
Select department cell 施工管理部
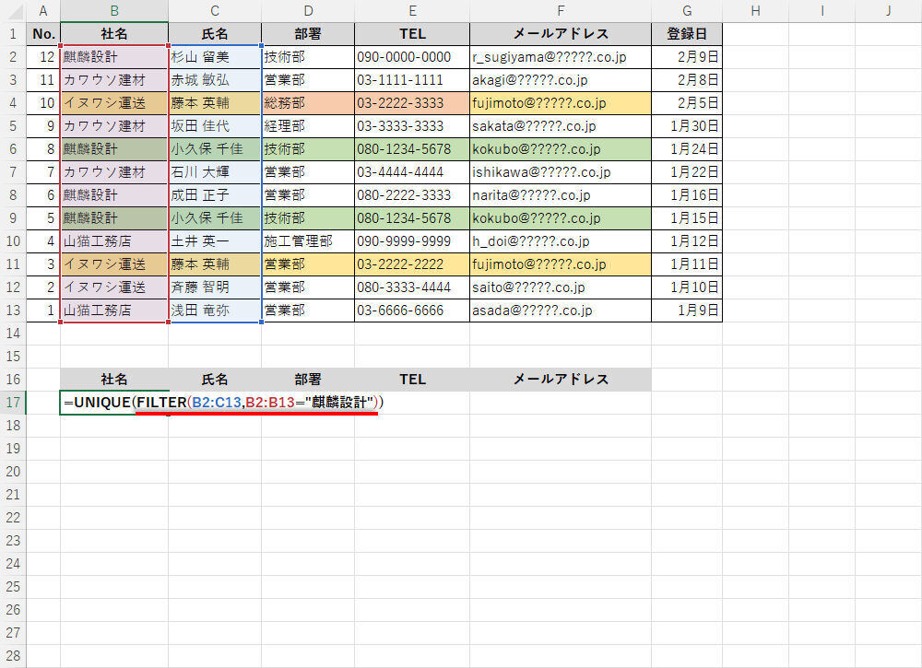308,240
